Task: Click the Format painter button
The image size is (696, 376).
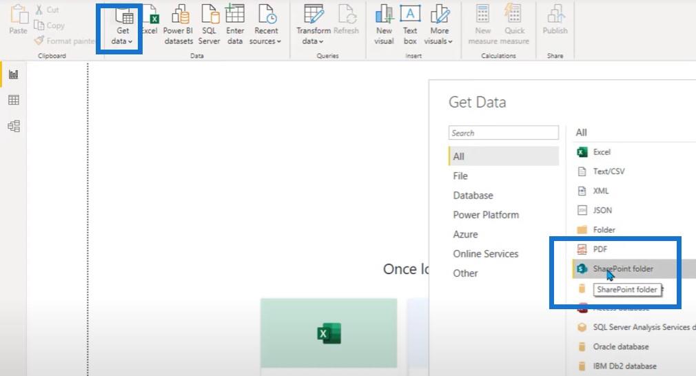Action: point(65,41)
